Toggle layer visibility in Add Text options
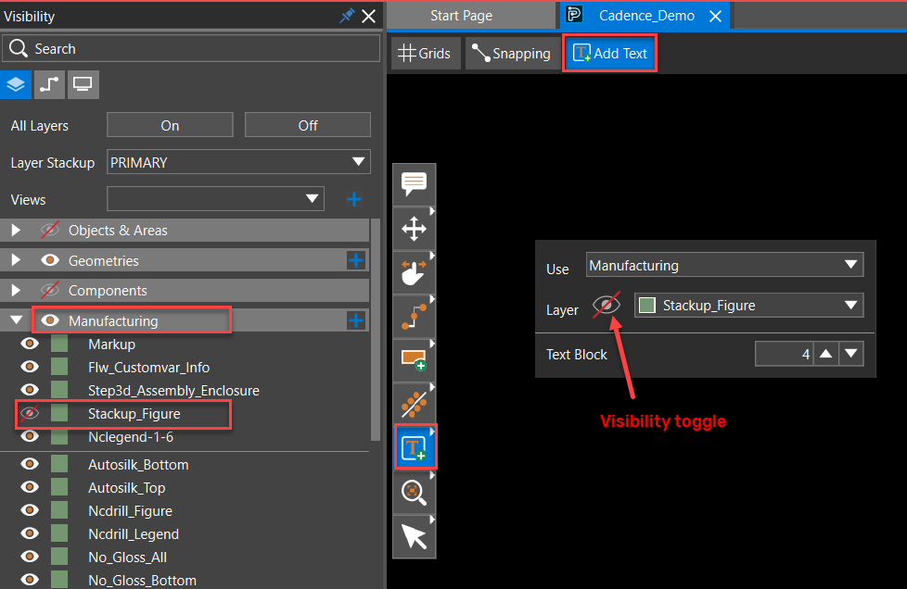This screenshot has width=907, height=589. pos(607,305)
